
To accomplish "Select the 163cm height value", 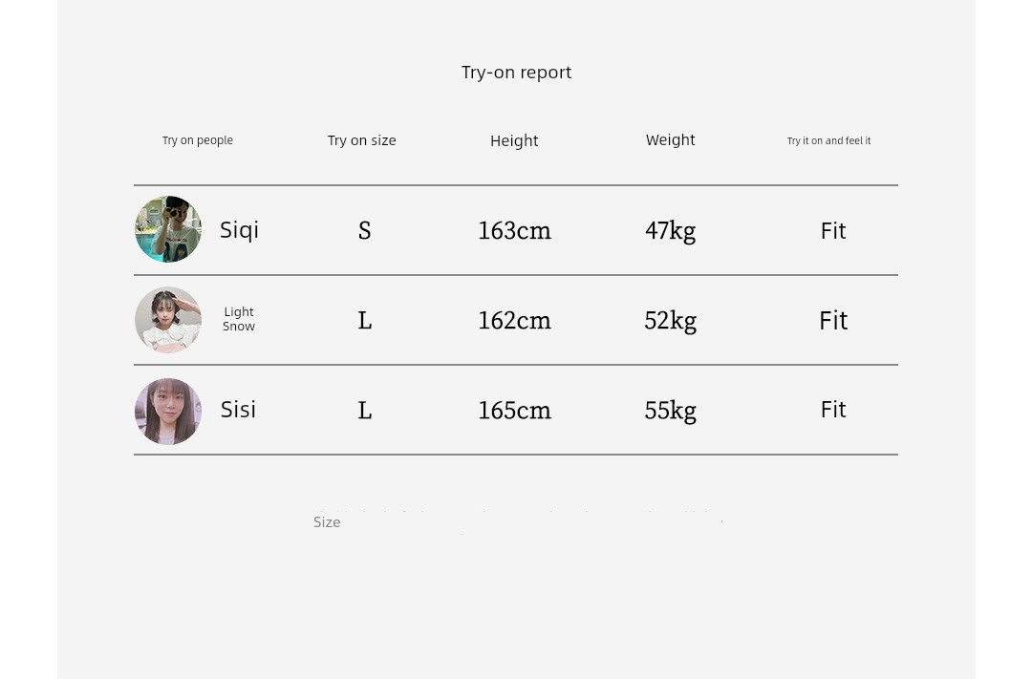I will click(514, 230).
